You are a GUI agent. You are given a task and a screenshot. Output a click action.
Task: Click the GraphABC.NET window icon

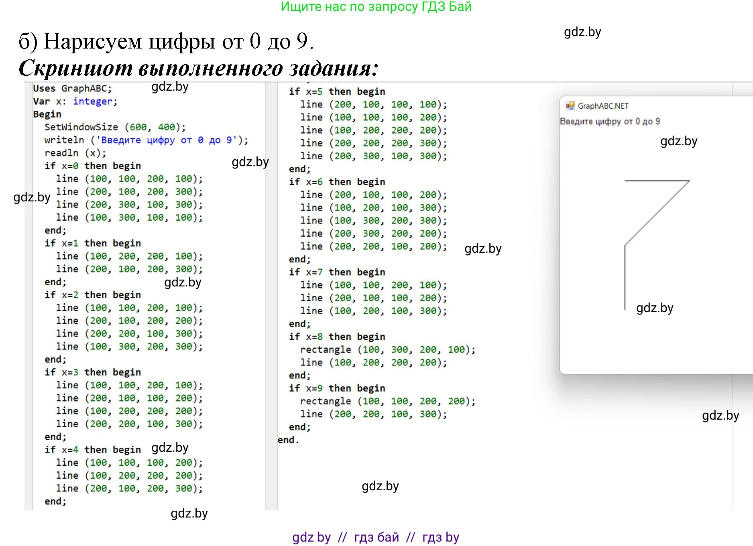pos(570,106)
